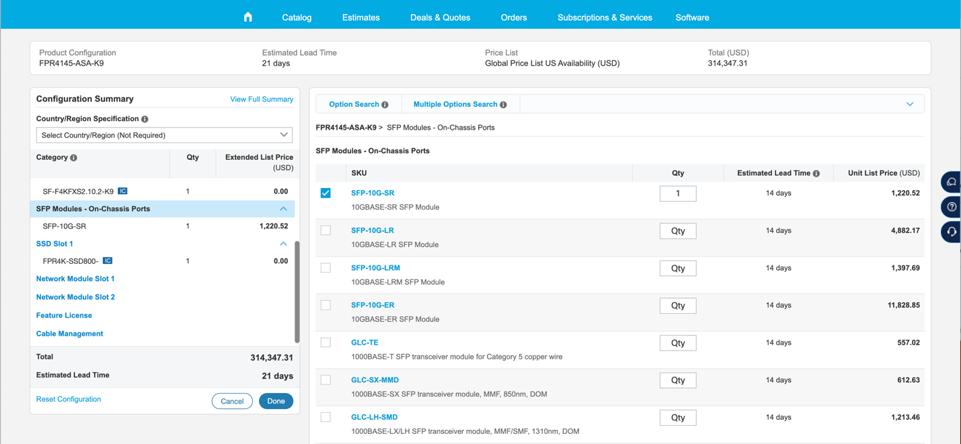Click quantity field for GLC-LH-SMD
Screen dimensions: 961x444
[x=678, y=418]
